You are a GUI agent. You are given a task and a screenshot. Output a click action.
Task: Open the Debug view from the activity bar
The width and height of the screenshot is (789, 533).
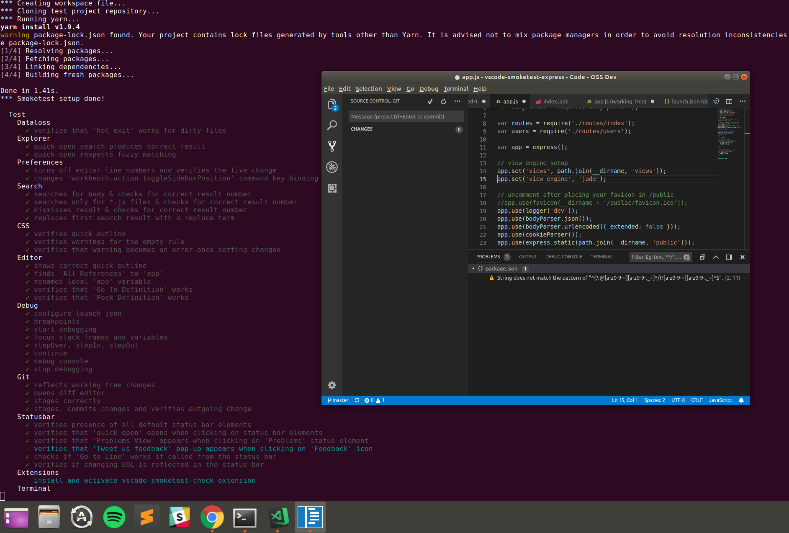pos(332,167)
